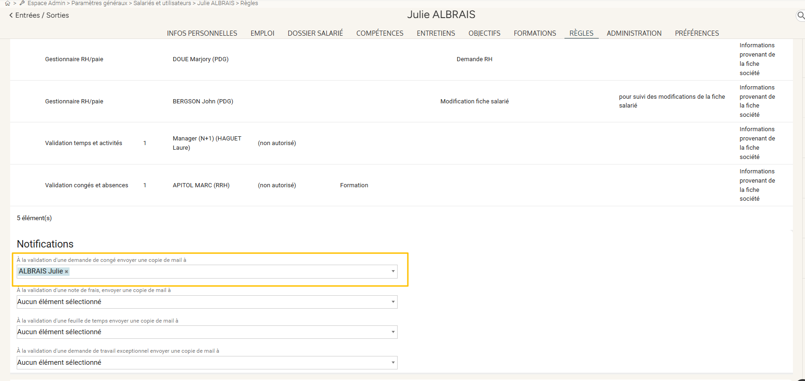The width and height of the screenshot is (805, 381).
Task: Open the timesheet mail copy dropdown
Action: pyautogui.click(x=393, y=332)
